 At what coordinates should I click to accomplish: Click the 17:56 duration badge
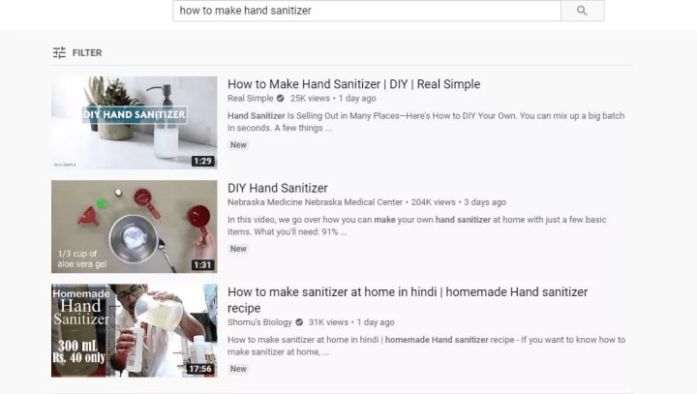click(200, 369)
